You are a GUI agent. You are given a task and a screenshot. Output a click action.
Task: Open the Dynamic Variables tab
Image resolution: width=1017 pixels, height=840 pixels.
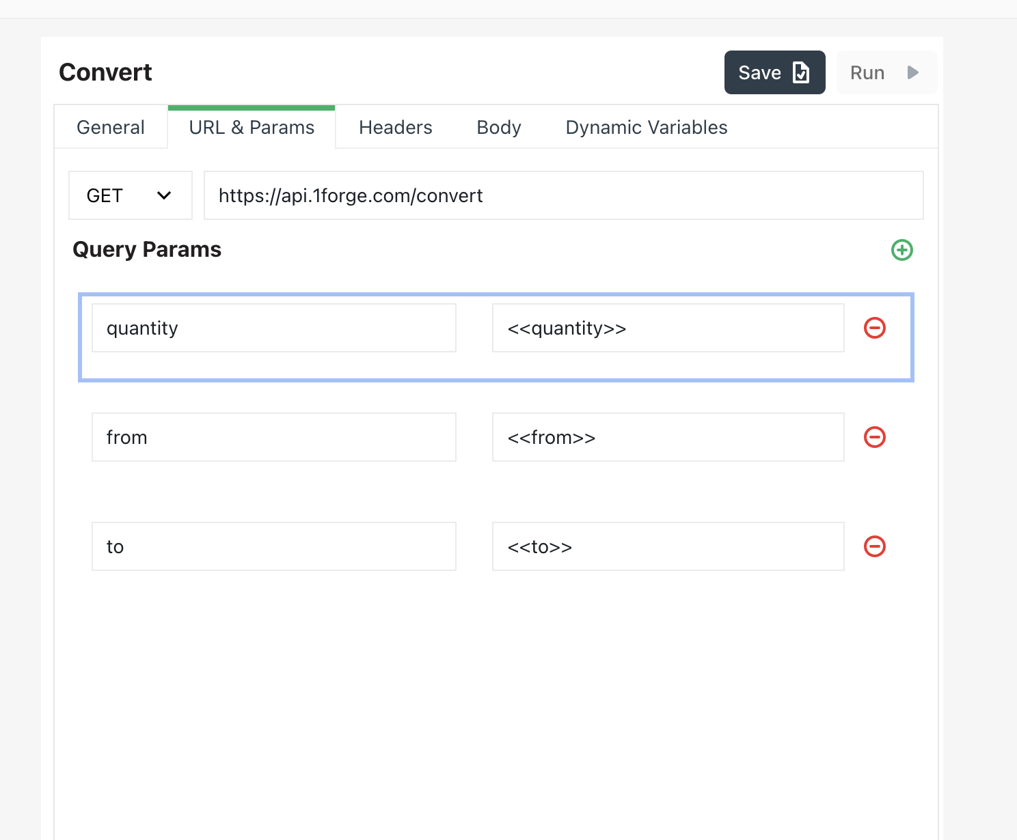point(645,127)
